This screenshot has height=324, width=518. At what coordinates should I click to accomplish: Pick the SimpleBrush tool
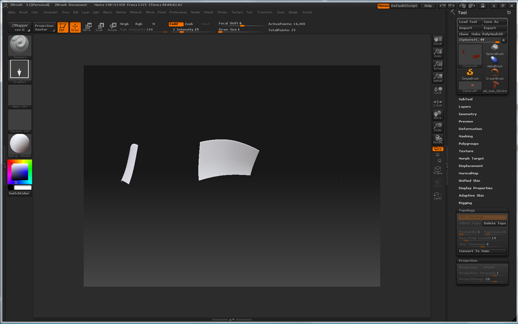click(470, 74)
